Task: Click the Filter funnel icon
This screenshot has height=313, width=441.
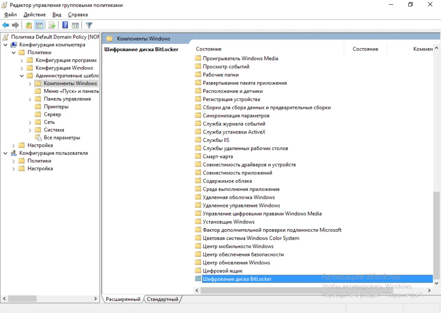Action: (89, 25)
